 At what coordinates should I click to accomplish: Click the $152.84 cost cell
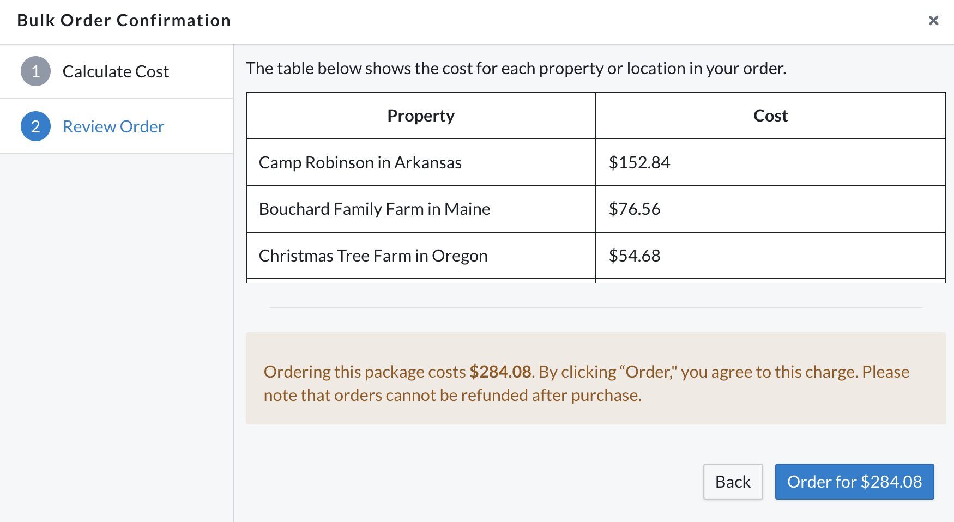[770, 162]
